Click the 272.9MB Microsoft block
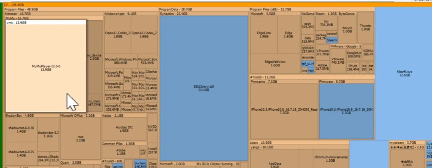432x168 pixels. click(112, 97)
